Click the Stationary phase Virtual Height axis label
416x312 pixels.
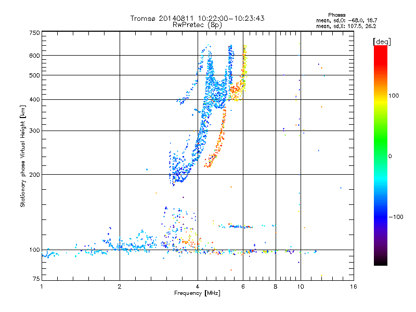click(x=23, y=156)
